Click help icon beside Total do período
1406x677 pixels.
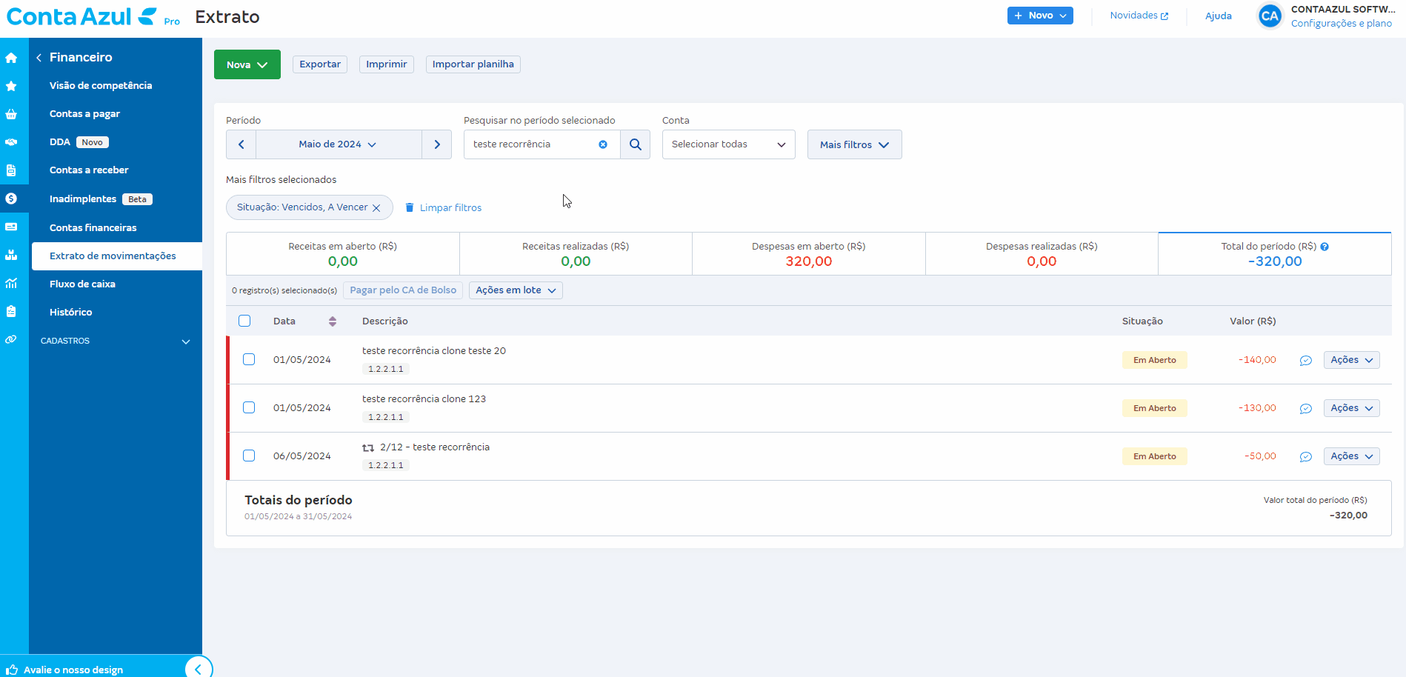tap(1325, 247)
